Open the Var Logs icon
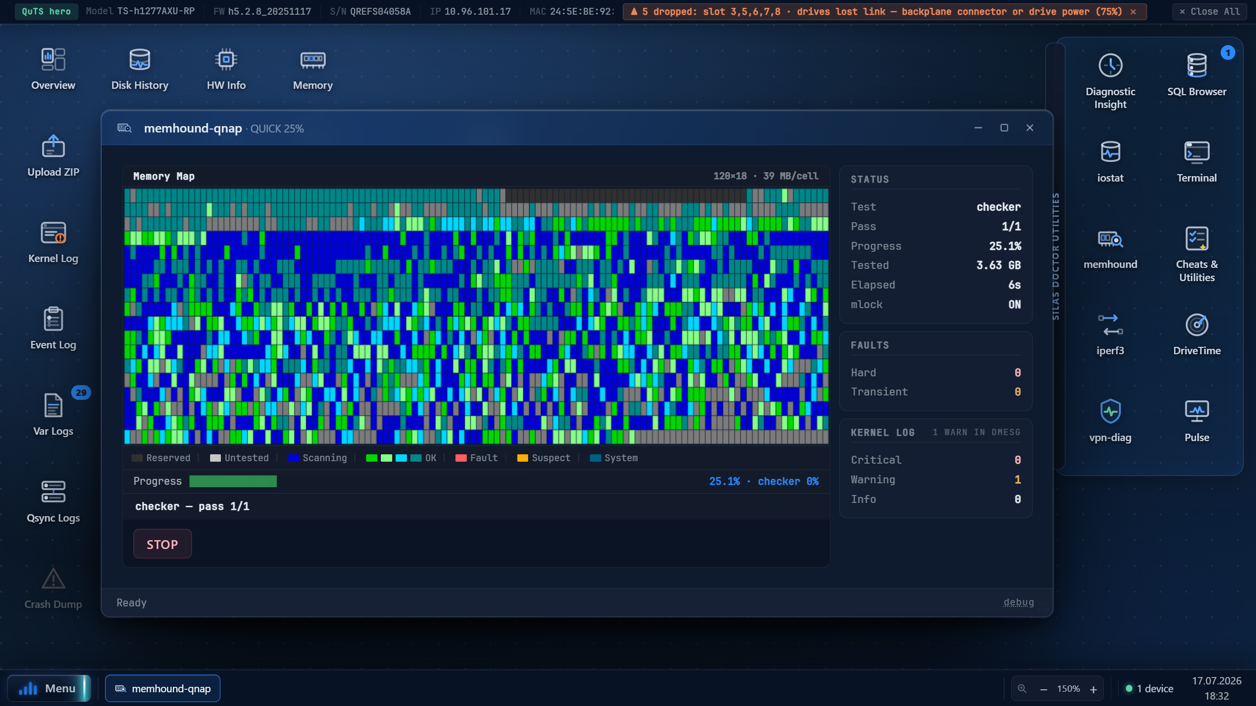The height and width of the screenshot is (706, 1256). click(x=53, y=415)
